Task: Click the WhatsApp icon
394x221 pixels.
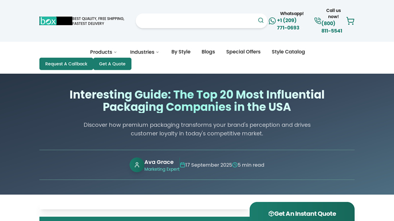Action: pos(272,21)
